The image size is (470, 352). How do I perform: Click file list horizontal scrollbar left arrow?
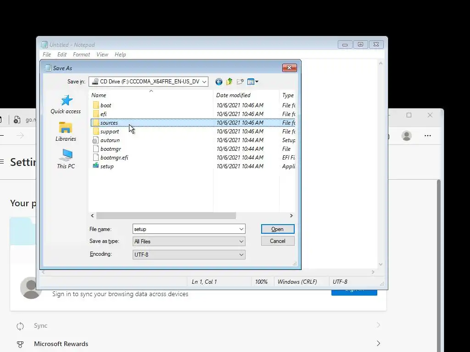coord(92,216)
